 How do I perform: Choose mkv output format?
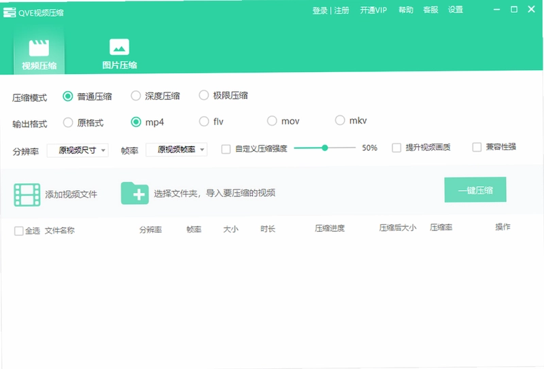pyautogui.click(x=340, y=120)
